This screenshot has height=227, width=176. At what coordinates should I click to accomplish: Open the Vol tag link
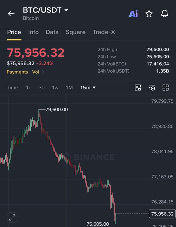pos(36,72)
